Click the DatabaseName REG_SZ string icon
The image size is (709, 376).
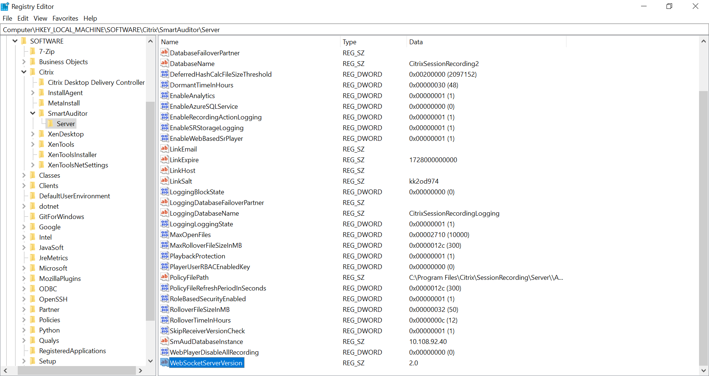164,63
